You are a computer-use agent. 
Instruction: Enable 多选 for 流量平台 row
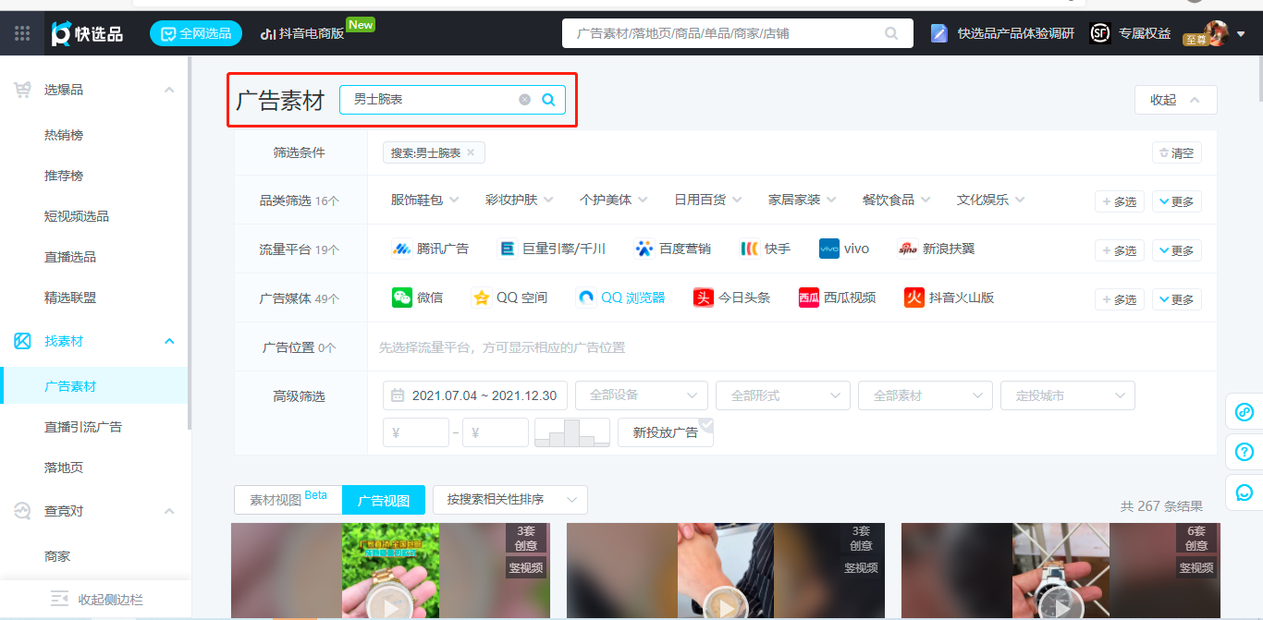point(1120,250)
